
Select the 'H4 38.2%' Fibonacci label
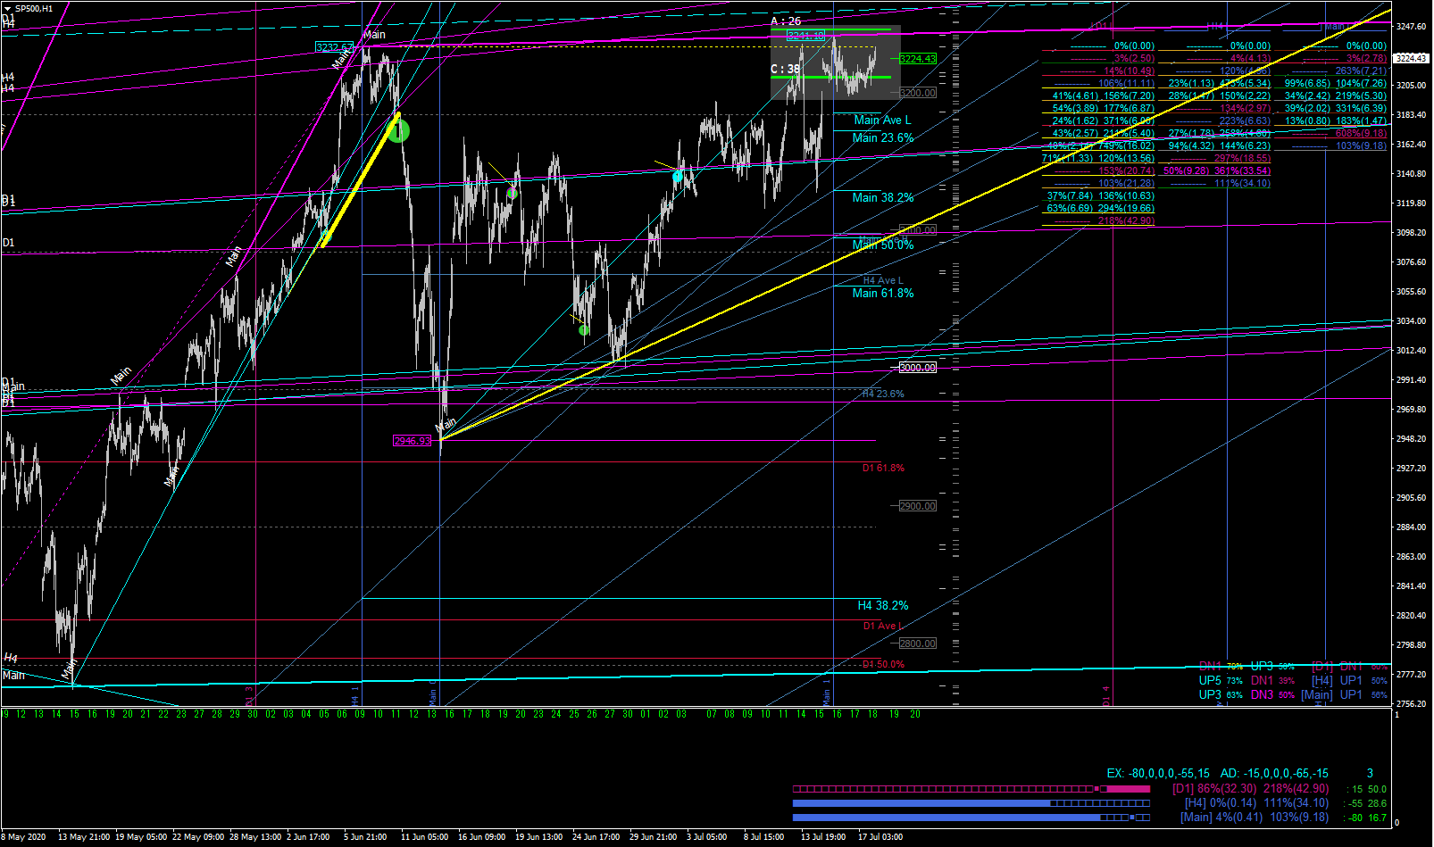coord(883,605)
